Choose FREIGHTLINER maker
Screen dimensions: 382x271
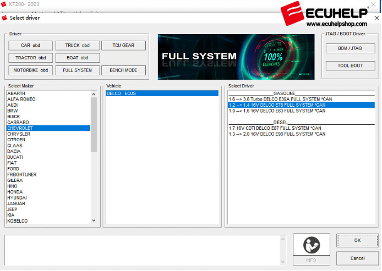[48, 175]
